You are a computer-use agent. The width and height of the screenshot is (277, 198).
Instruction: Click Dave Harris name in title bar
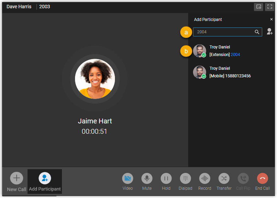[19, 7]
